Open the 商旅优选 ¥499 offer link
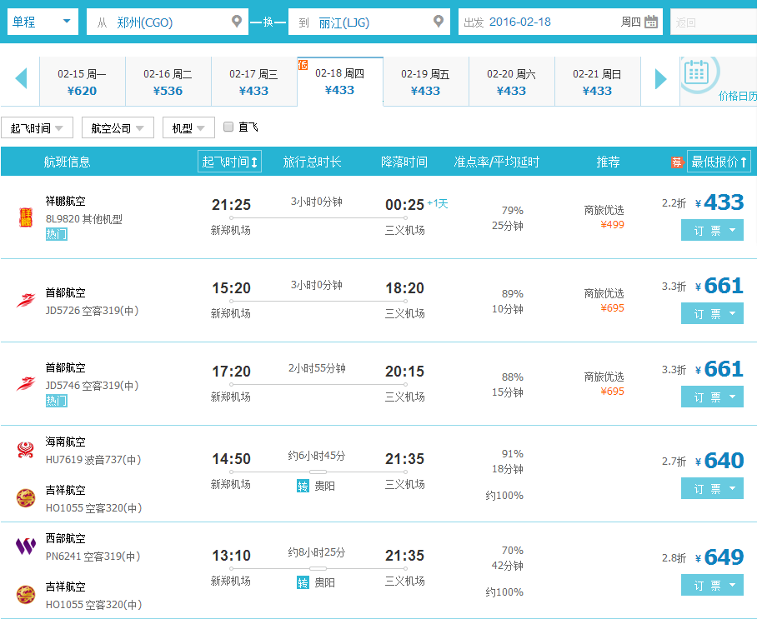 click(608, 224)
